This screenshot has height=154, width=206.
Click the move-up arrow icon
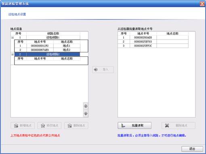point(86,106)
